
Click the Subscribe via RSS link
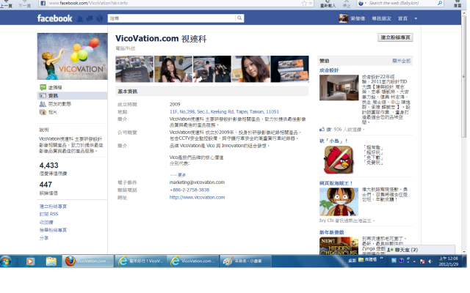49,214
